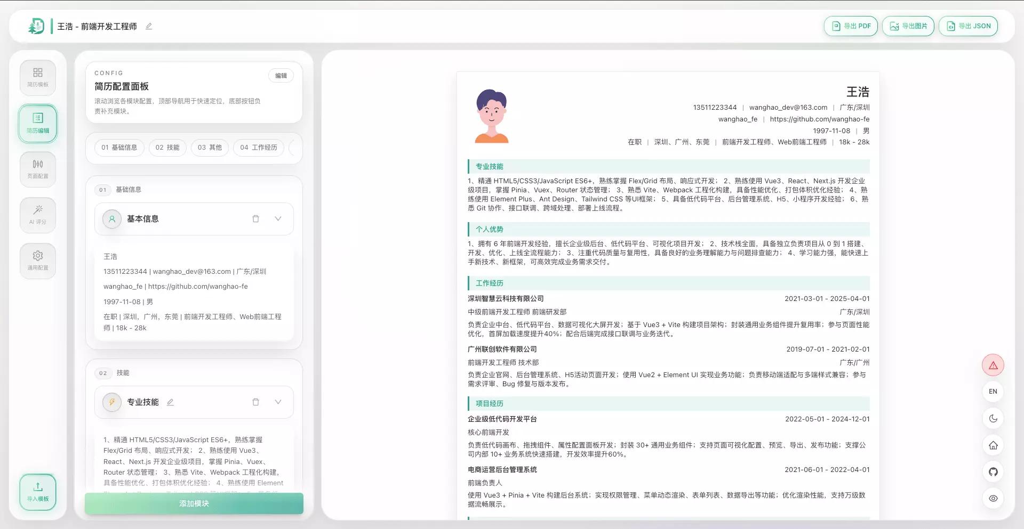
Task: Jump to 04 工作经历 section tab
Action: click(259, 148)
